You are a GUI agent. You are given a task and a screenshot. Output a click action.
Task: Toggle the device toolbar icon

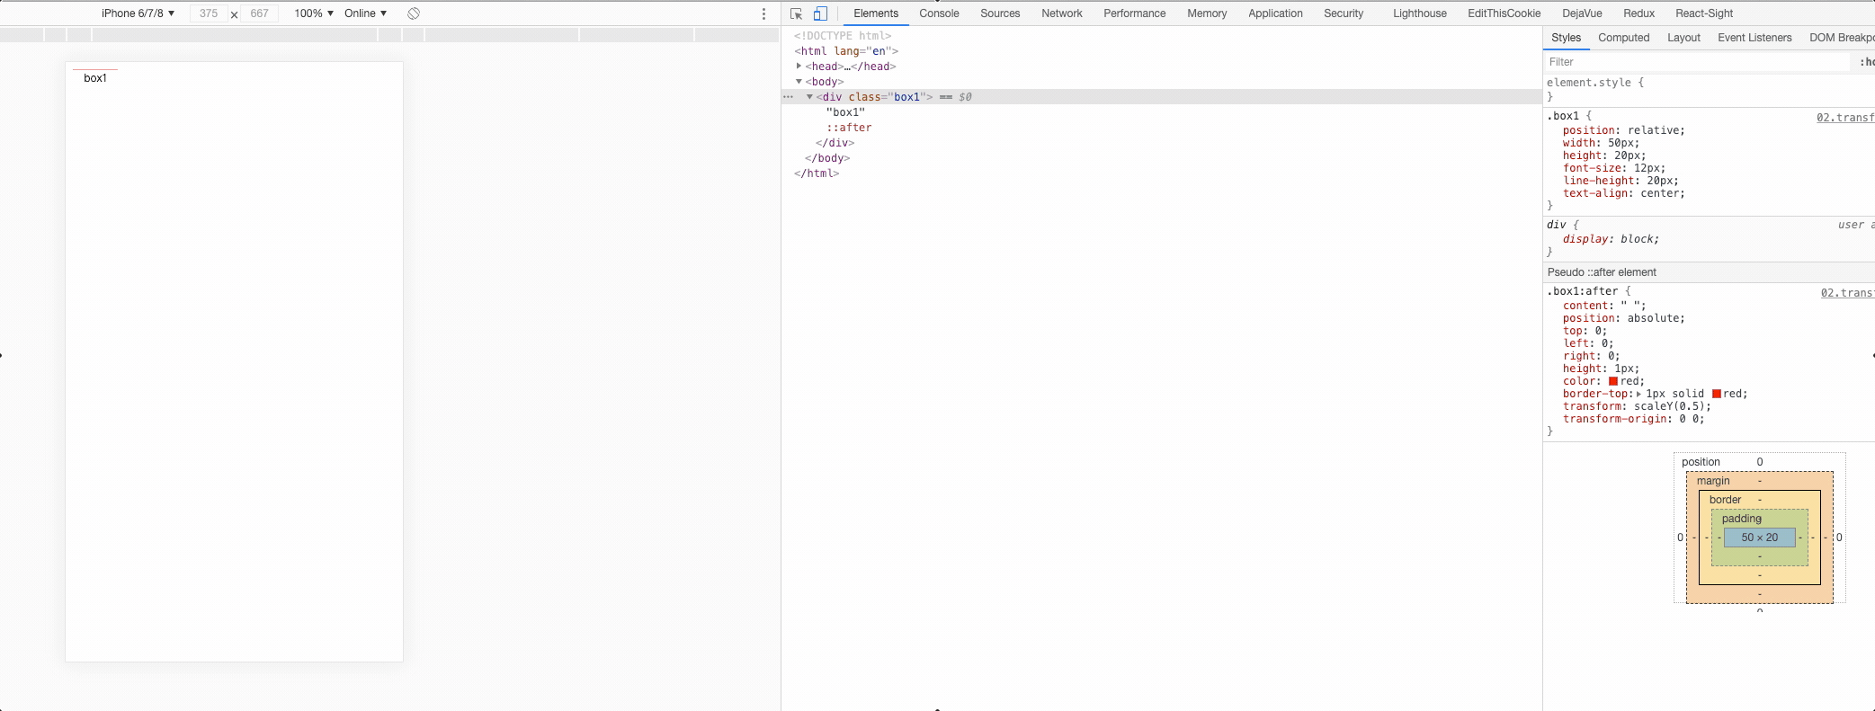820,13
